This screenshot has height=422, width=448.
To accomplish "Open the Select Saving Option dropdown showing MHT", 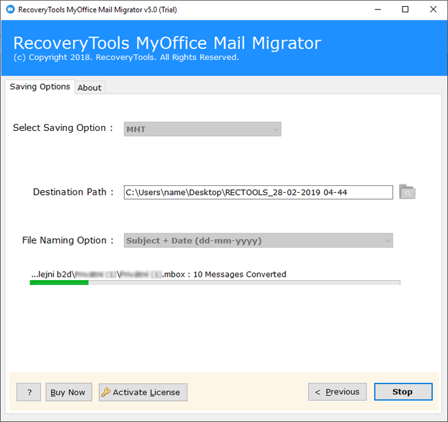I will pos(202,129).
